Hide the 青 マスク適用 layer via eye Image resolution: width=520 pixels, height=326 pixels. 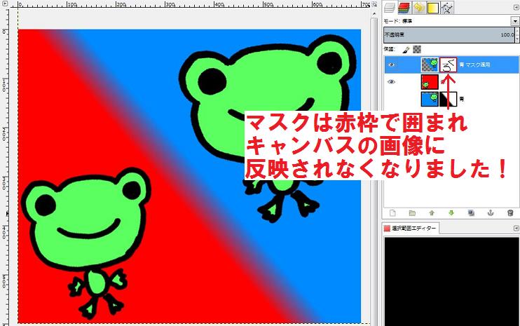click(391, 64)
